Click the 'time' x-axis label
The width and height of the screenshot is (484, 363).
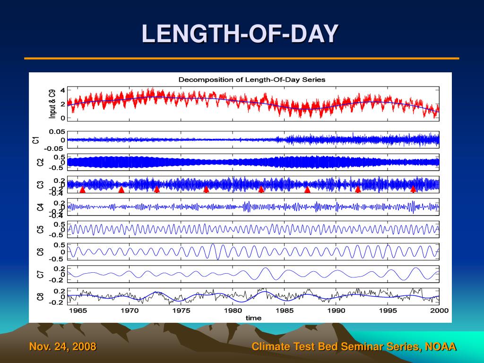253,318
